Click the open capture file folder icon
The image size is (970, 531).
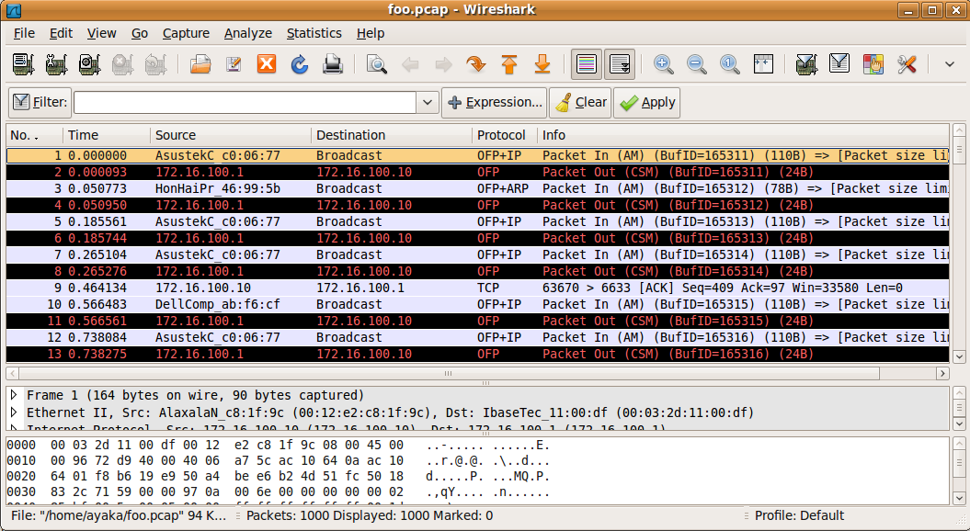(x=200, y=64)
